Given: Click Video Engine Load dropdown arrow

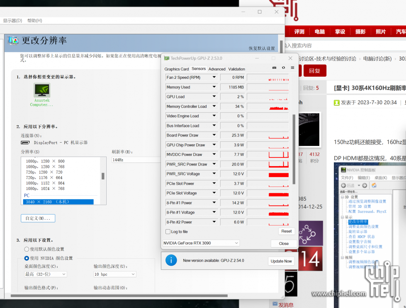Looking at the screenshot, I should click(x=214, y=116).
